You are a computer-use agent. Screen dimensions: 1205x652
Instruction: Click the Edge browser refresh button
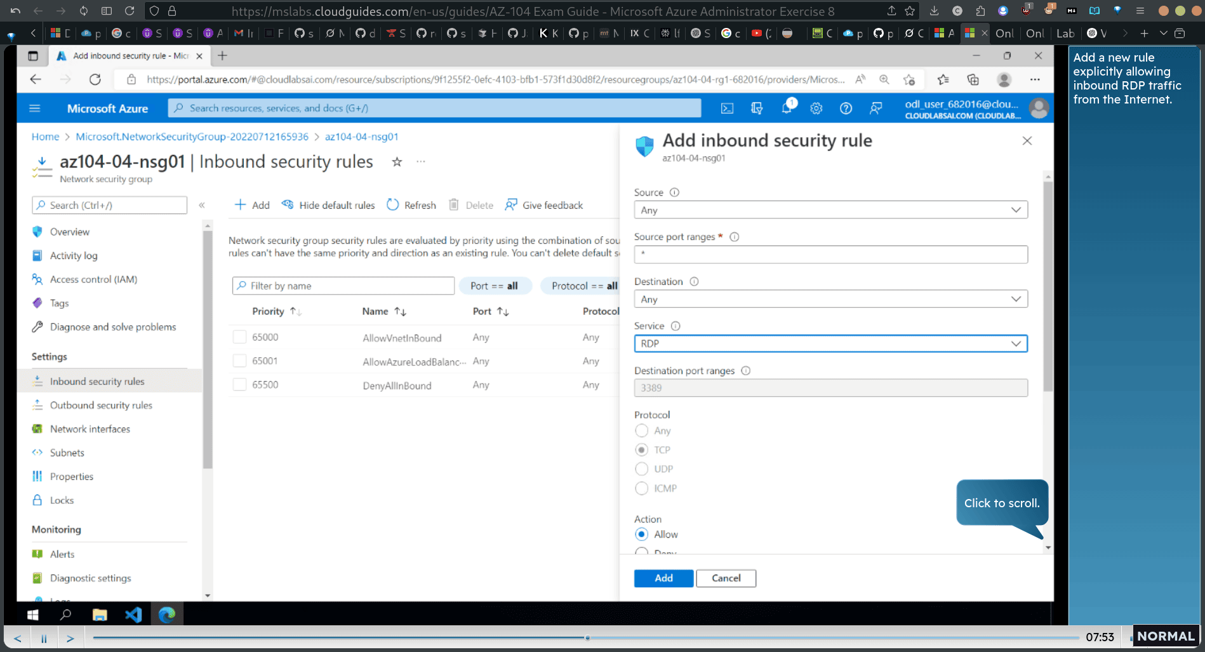click(95, 79)
